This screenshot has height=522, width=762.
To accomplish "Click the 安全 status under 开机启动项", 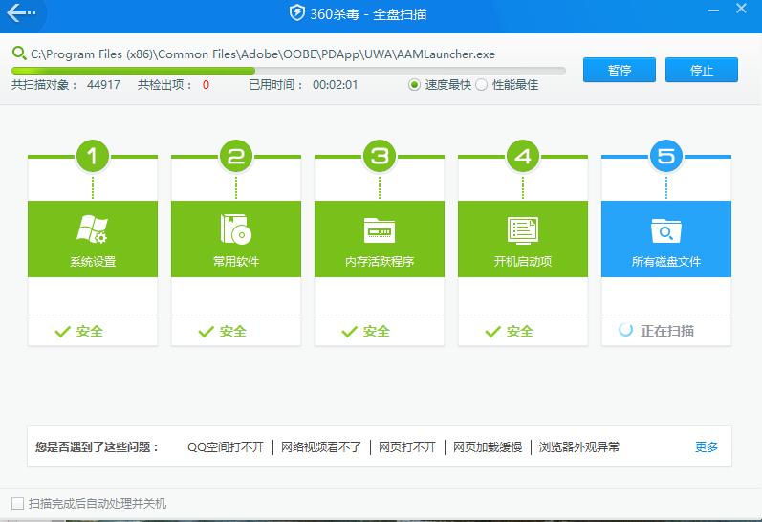I will point(520,332).
